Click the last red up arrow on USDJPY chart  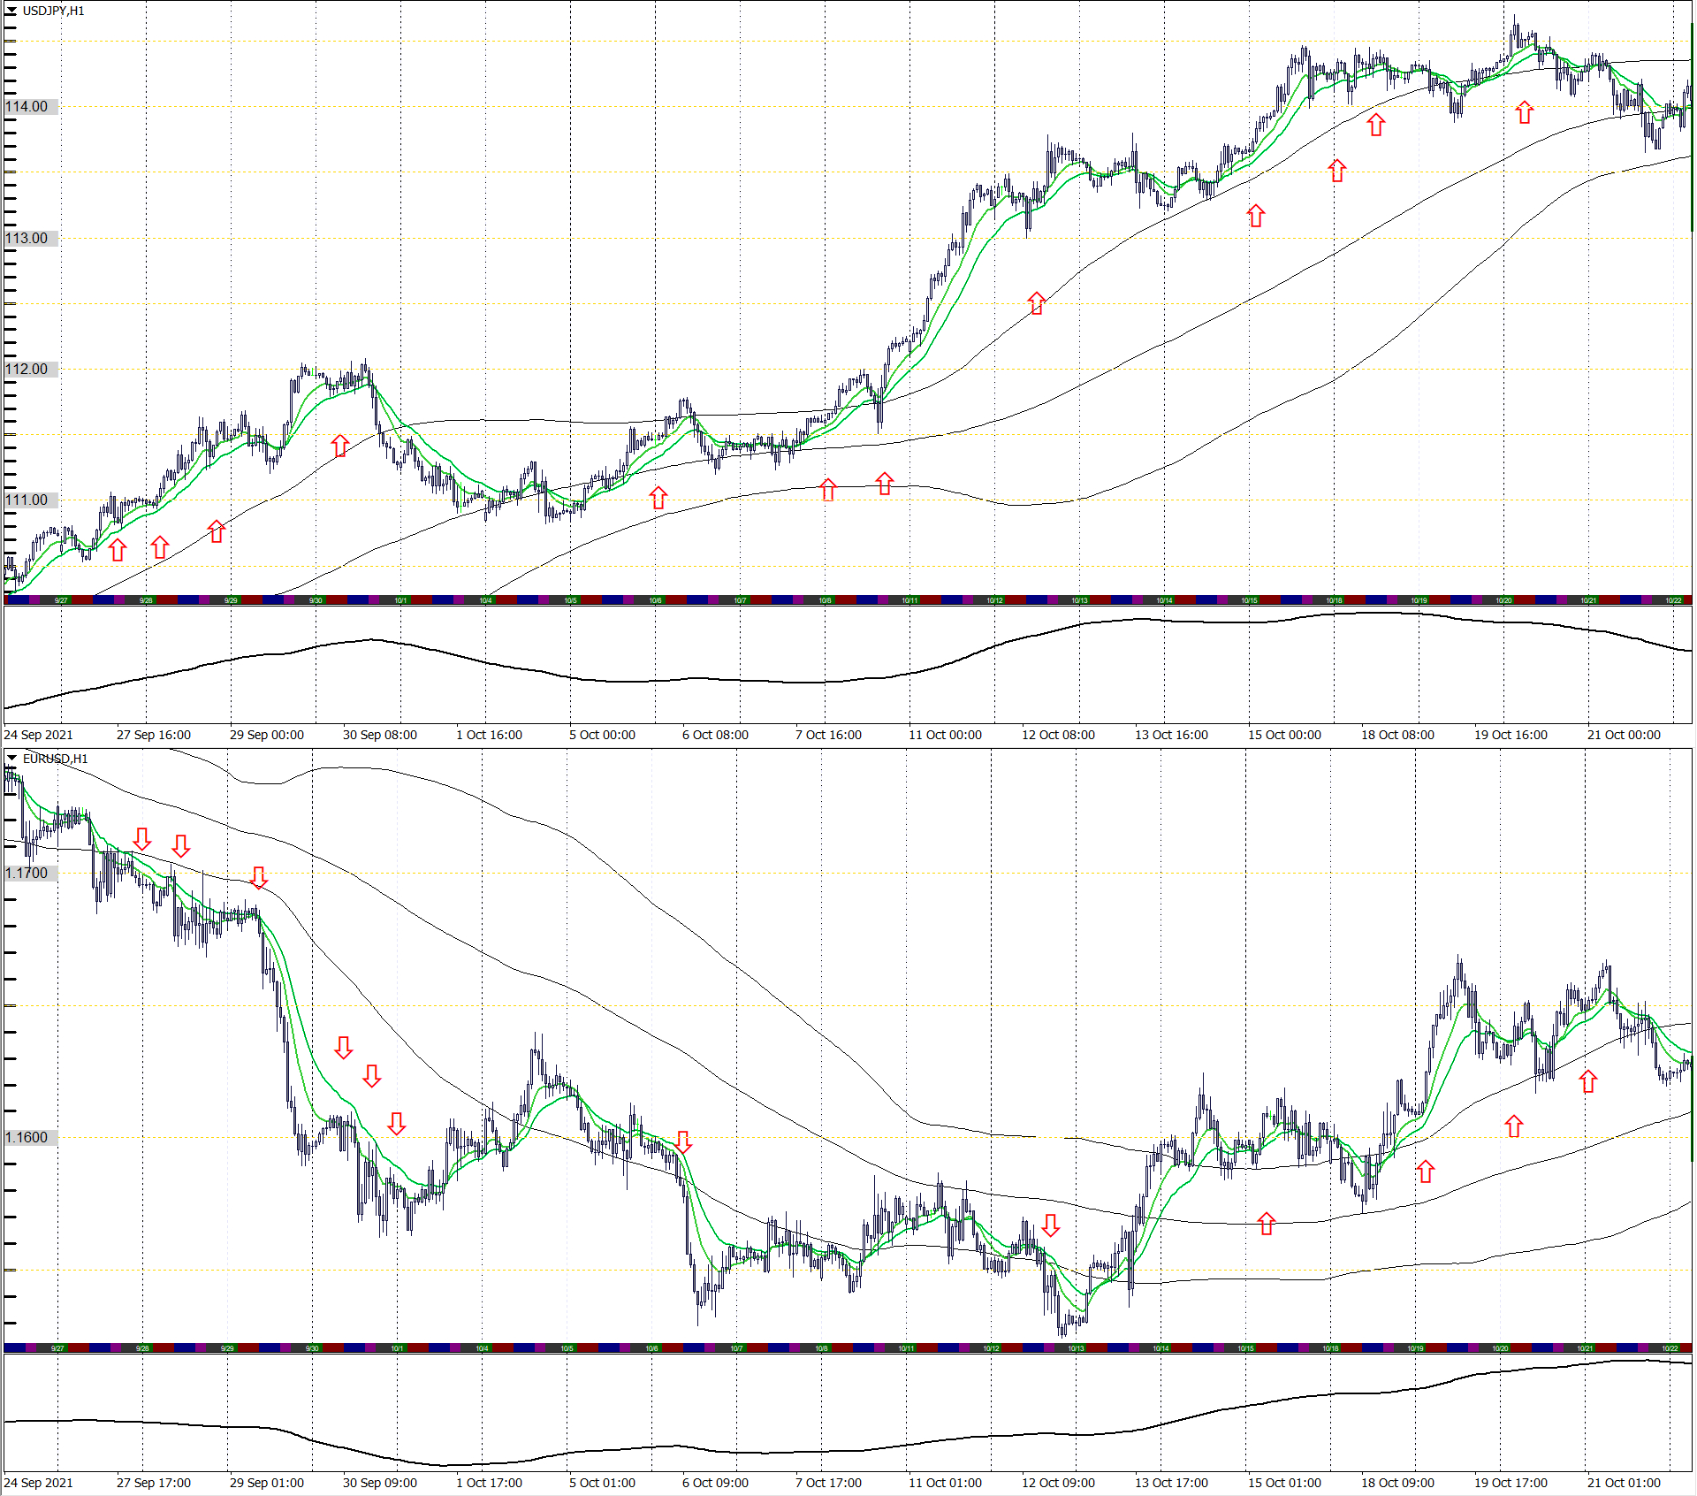(1525, 112)
